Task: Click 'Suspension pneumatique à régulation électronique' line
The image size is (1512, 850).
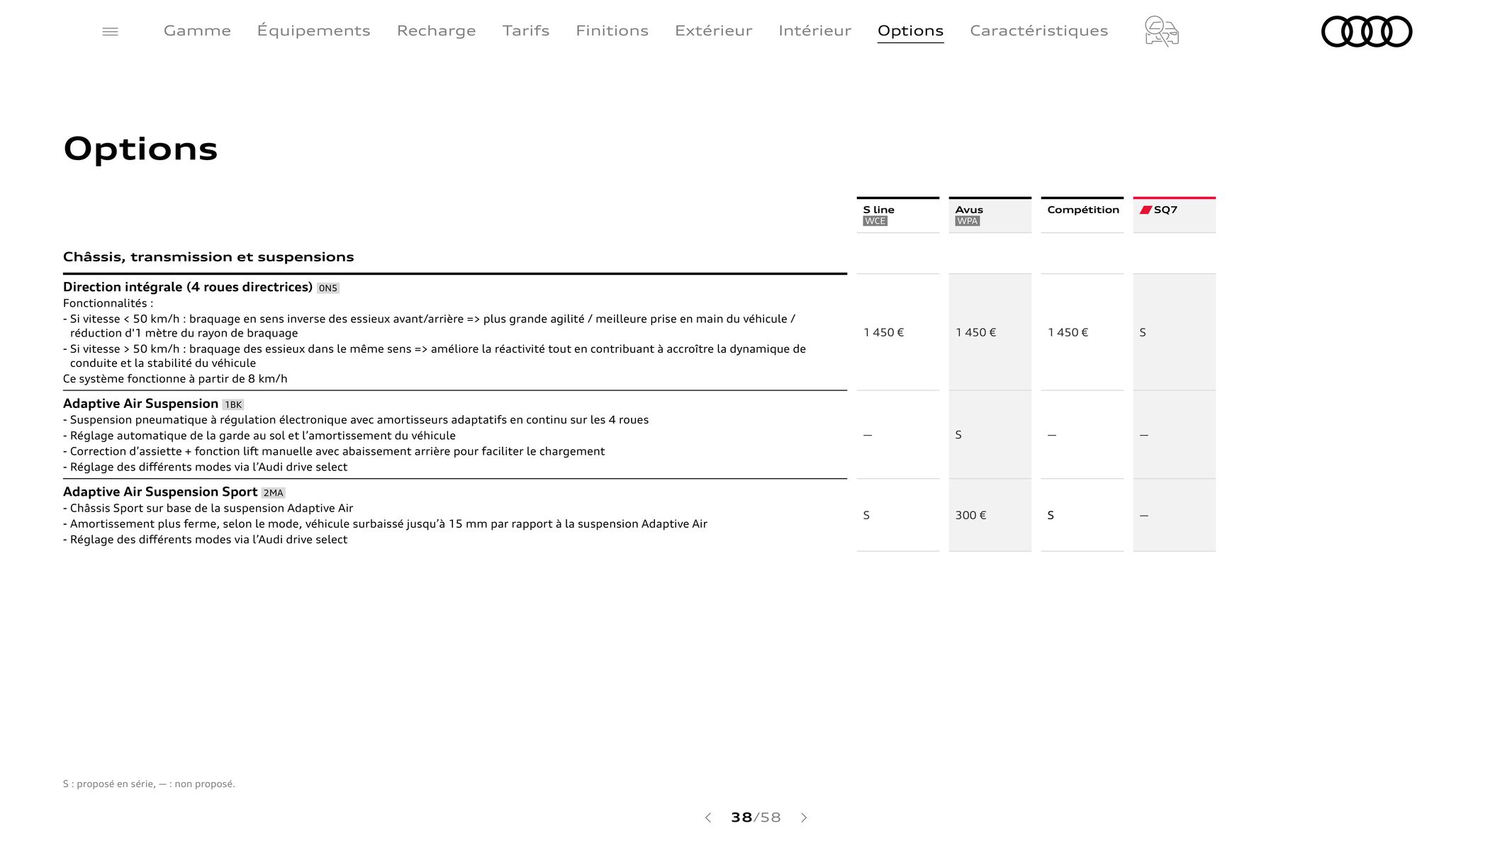Action: pos(356,420)
